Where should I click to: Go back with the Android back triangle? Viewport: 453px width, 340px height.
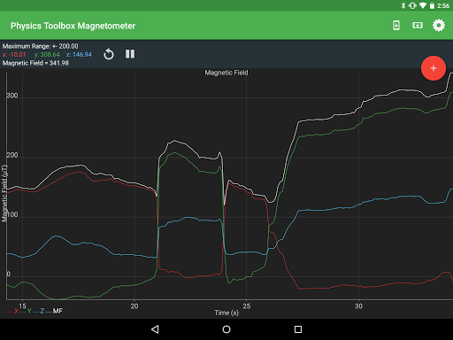pos(155,329)
